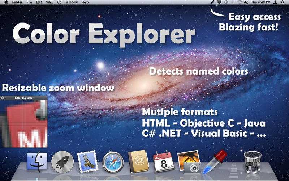The image size is (289, 181).
Task: Open Safari compass icon in Dock
Action: [x=113, y=162]
